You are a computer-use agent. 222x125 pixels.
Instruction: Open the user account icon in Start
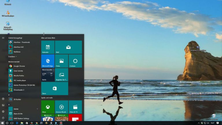tap(3, 99)
